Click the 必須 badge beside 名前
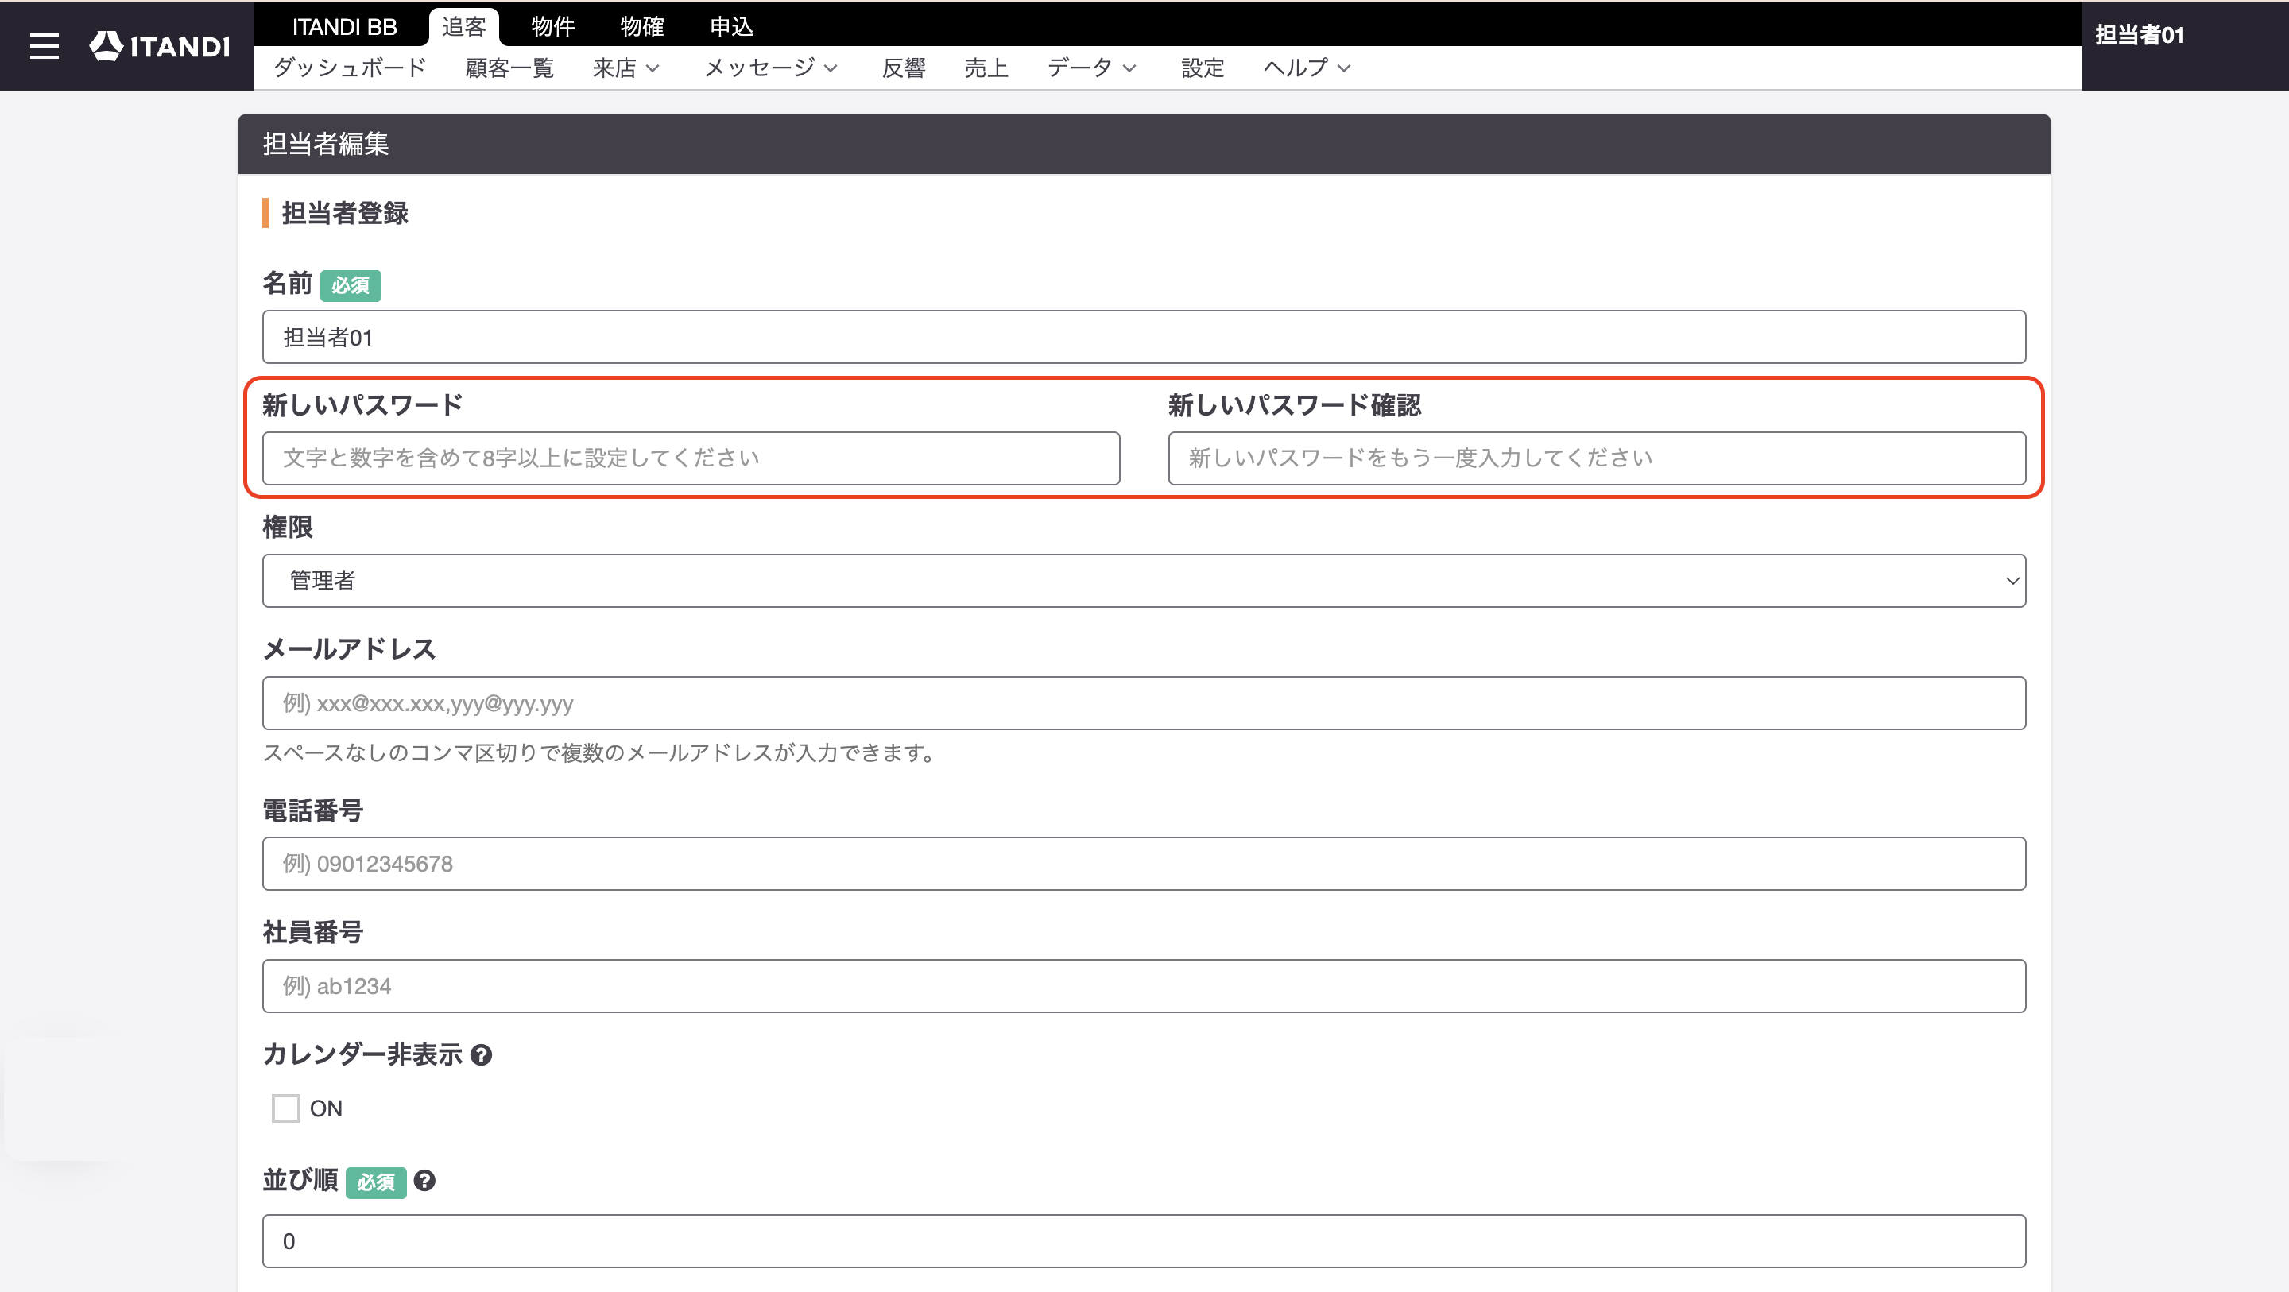Image resolution: width=2289 pixels, height=1292 pixels. point(350,285)
